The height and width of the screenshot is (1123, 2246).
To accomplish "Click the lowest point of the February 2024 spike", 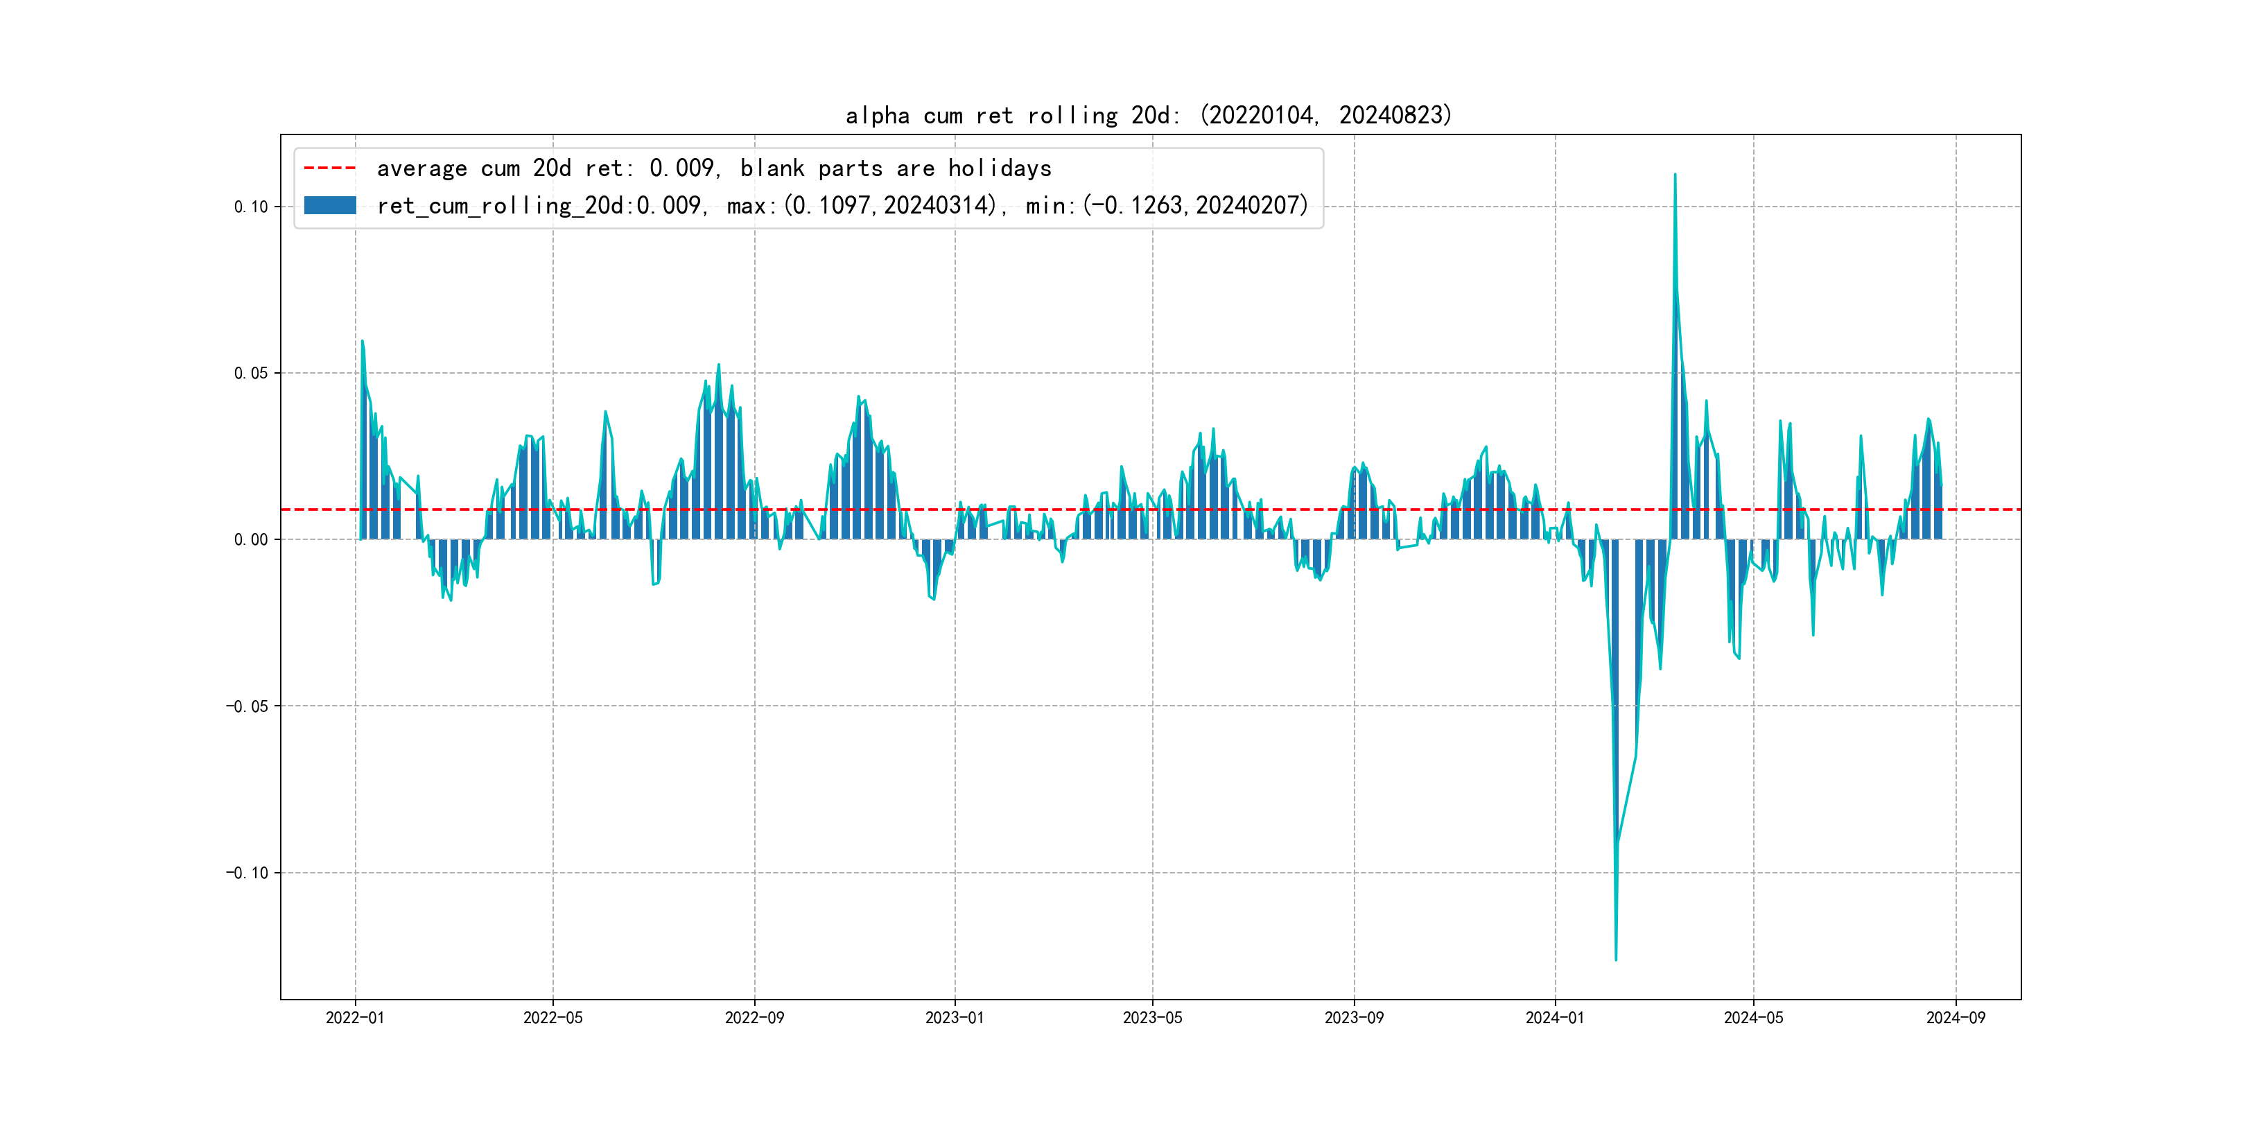I will (x=1616, y=959).
